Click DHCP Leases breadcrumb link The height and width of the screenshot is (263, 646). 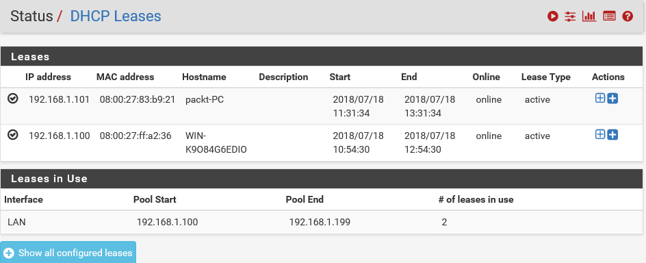click(x=116, y=16)
